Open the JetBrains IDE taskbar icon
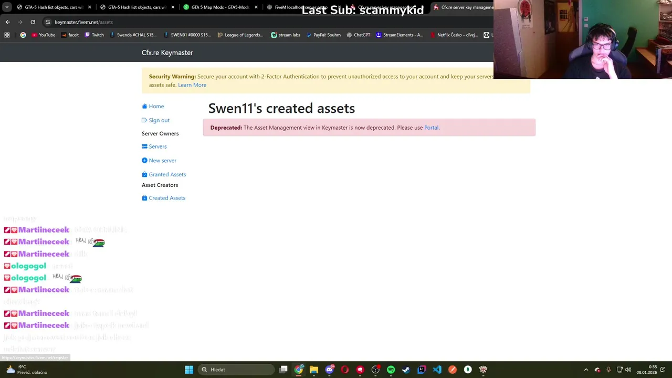672x378 pixels. point(422,370)
